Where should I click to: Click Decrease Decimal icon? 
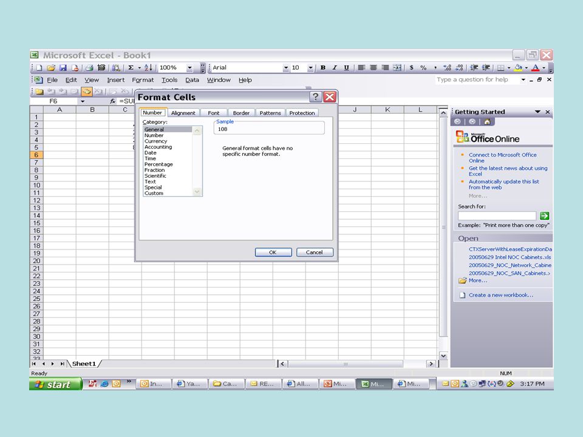pyautogui.click(x=459, y=67)
